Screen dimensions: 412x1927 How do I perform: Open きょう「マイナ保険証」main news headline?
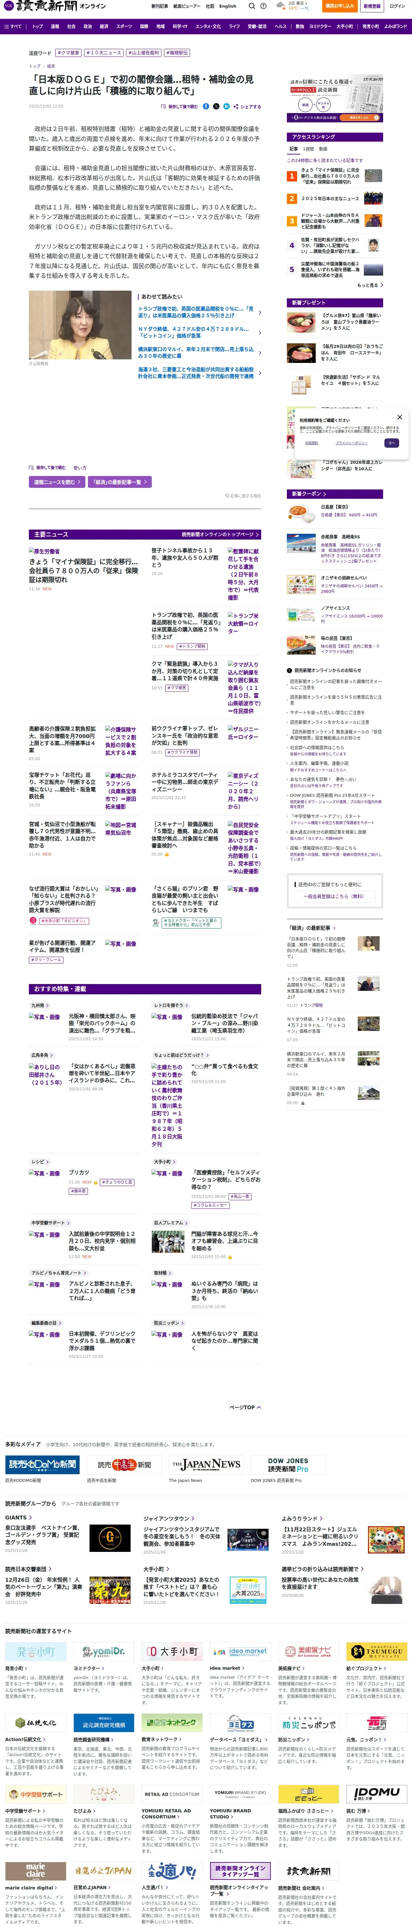click(x=84, y=571)
